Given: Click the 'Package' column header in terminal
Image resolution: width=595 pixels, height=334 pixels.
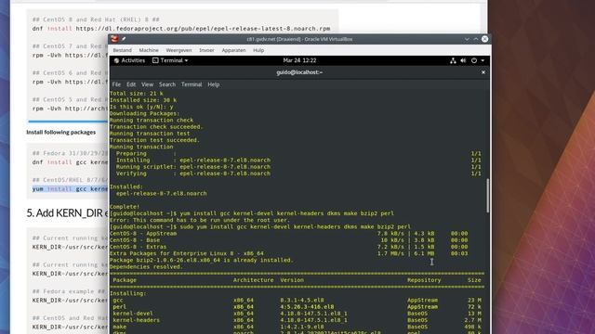Looking at the screenshot, I should (125, 280).
